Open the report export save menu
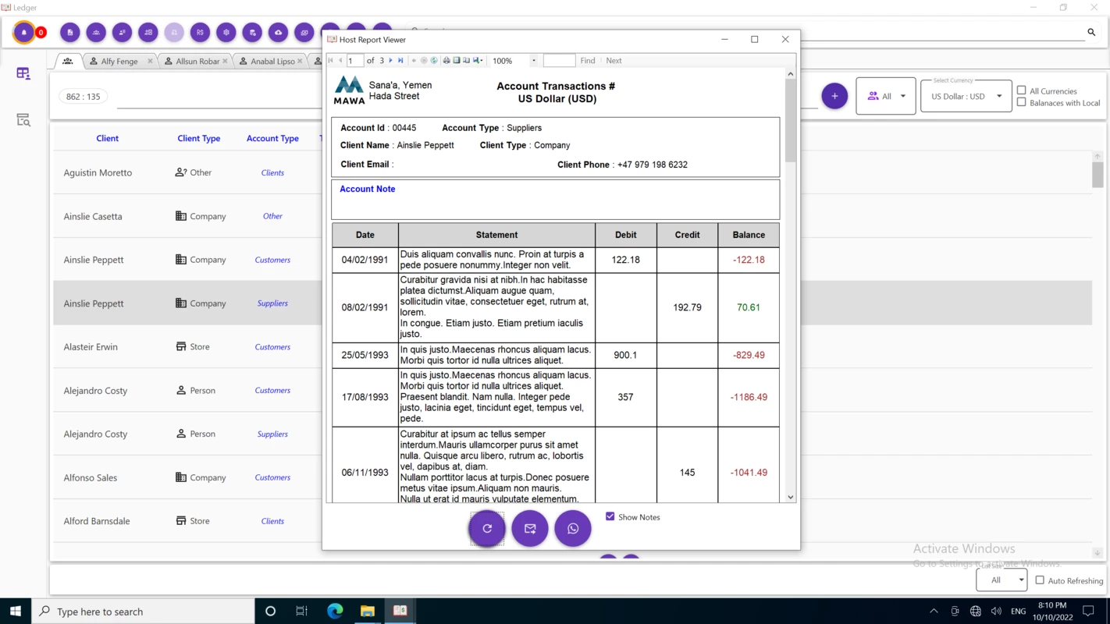This screenshot has height=624, width=1110. [x=478, y=61]
